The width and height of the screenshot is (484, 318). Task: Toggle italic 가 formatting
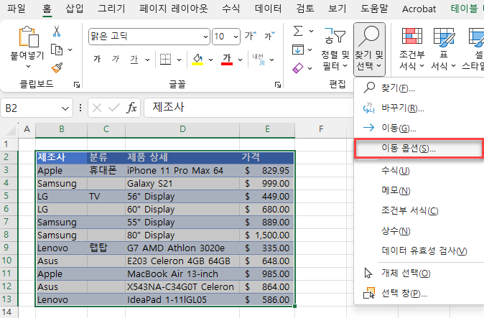click(116, 59)
